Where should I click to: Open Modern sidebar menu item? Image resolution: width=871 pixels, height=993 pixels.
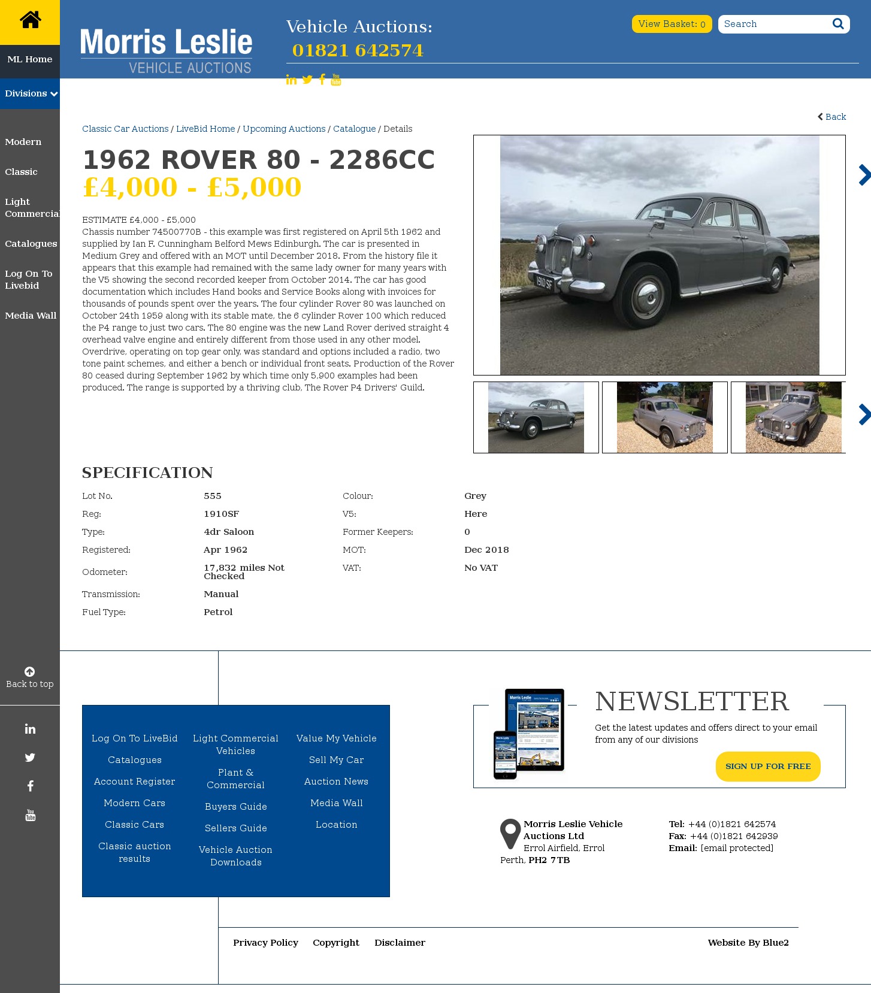click(x=23, y=142)
